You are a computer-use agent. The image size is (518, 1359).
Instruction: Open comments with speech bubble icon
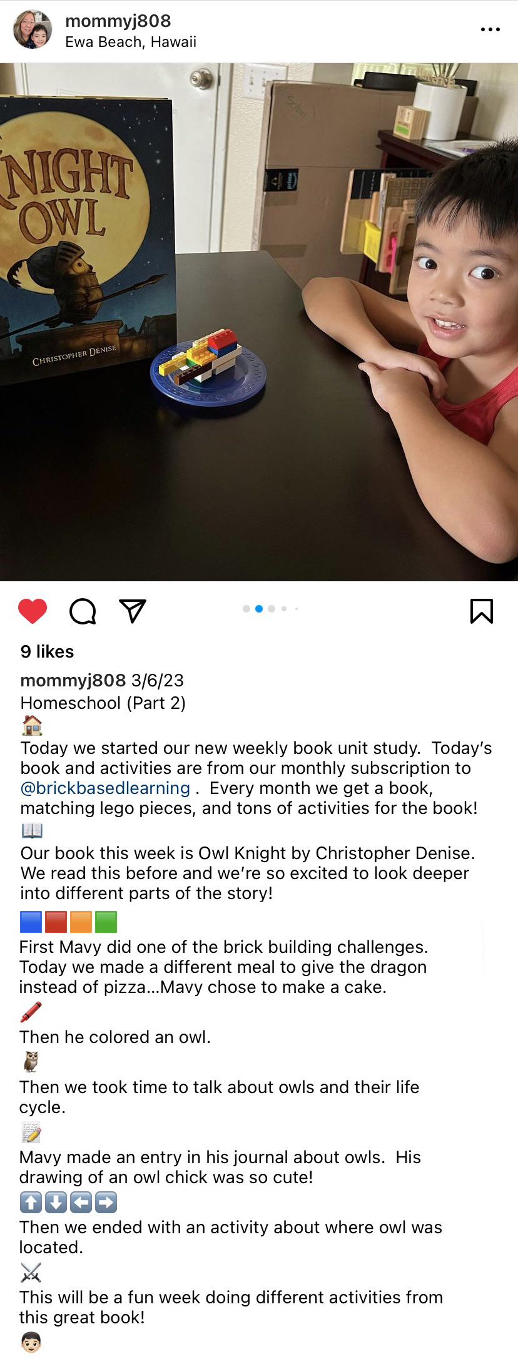pos(83,611)
